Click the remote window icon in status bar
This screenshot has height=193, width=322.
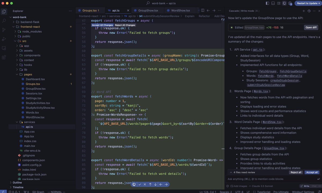(3, 191)
